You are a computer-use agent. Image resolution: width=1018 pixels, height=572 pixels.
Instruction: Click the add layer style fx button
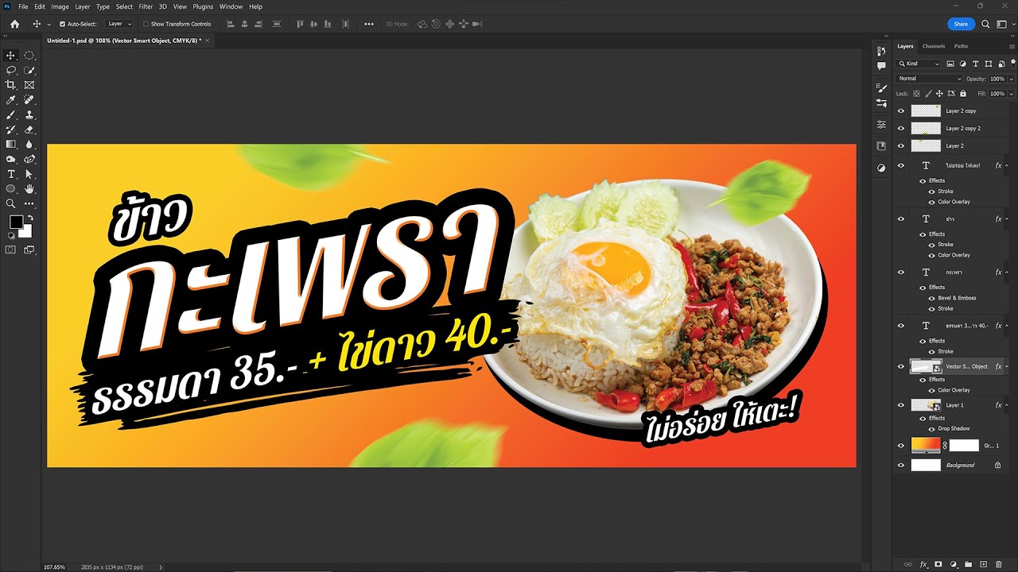tap(923, 564)
